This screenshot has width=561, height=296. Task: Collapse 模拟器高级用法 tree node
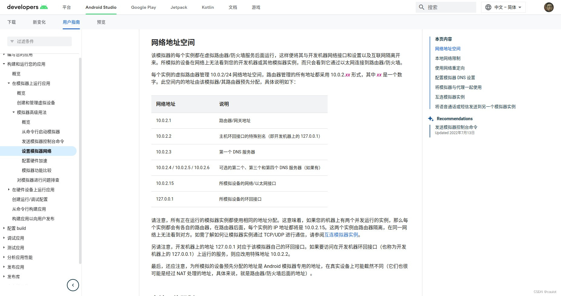[14, 112]
